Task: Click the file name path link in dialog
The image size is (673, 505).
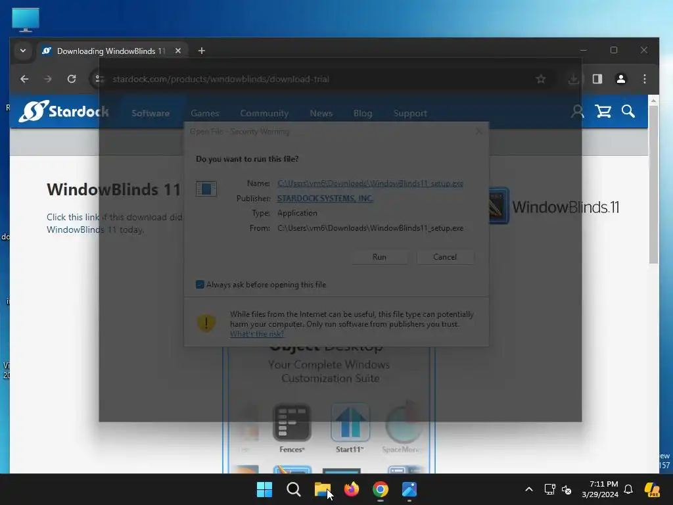Action: [370, 183]
